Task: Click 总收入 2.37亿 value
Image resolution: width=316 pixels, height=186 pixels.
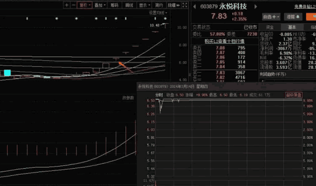Action: pyautogui.click(x=286, y=44)
